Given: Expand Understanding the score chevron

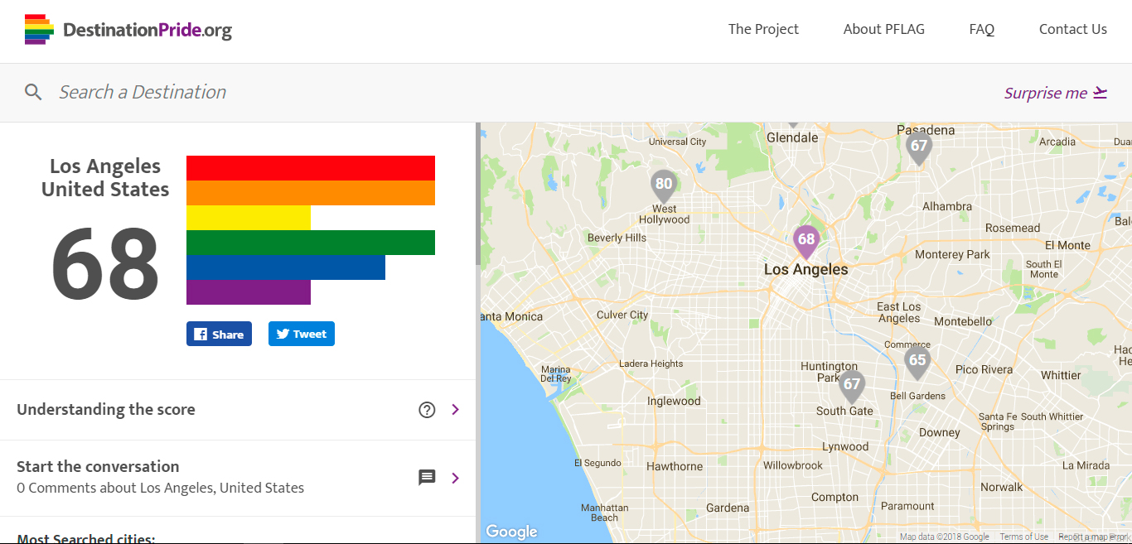Looking at the screenshot, I should 455,409.
